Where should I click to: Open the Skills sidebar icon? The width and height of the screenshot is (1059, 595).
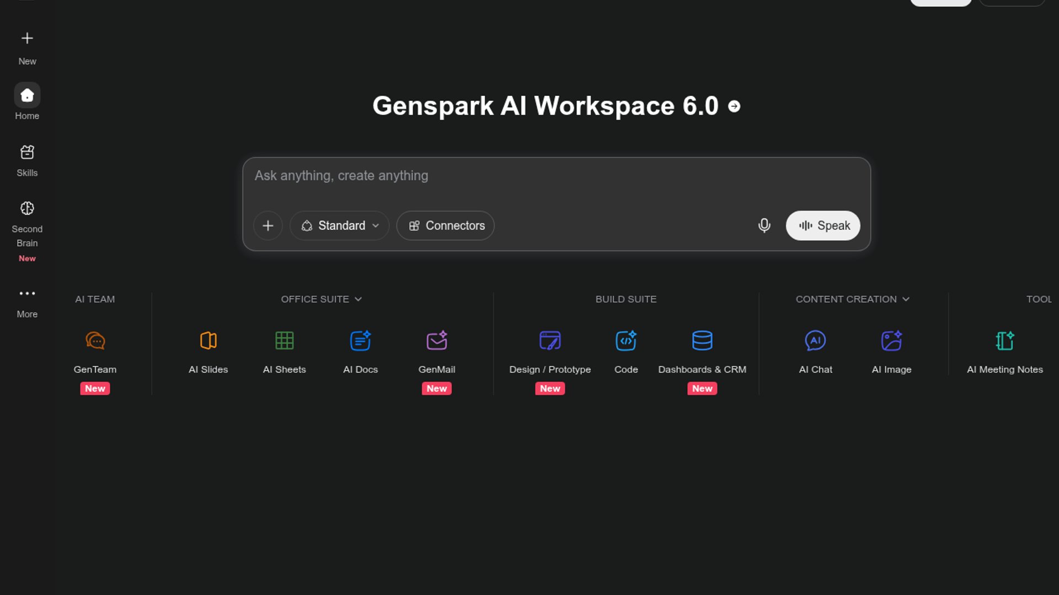point(27,152)
